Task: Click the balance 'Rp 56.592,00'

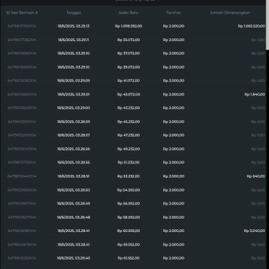Action: (x=128, y=204)
